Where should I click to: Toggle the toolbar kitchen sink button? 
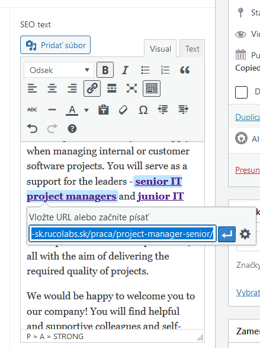click(x=152, y=88)
